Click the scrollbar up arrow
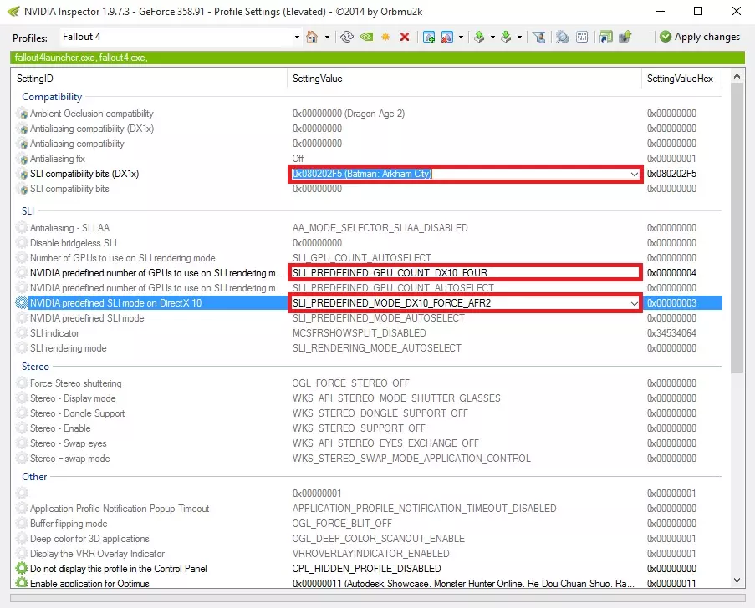 click(737, 76)
